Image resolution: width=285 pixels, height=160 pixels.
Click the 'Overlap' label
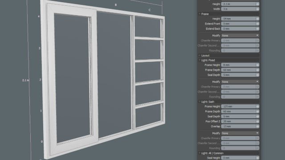pyautogui.click(x=216, y=126)
